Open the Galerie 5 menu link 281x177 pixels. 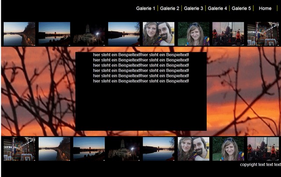pyautogui.click(x=241, y=8)
